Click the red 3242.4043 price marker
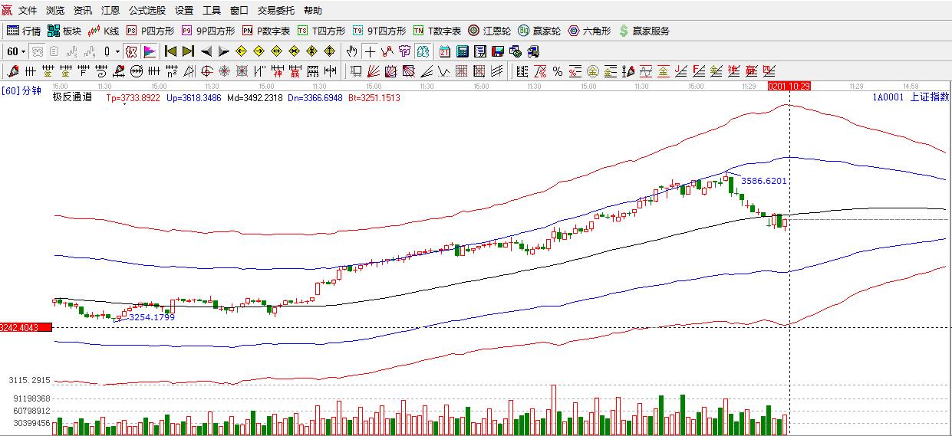Viewport: 952px width, 436px height. (25, 327)
